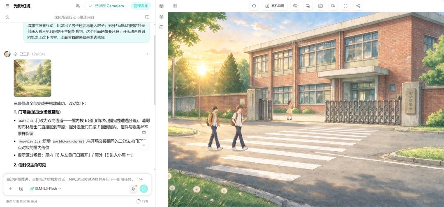
Task: Click the 真机自测 device test button
Action: (275, 6)
